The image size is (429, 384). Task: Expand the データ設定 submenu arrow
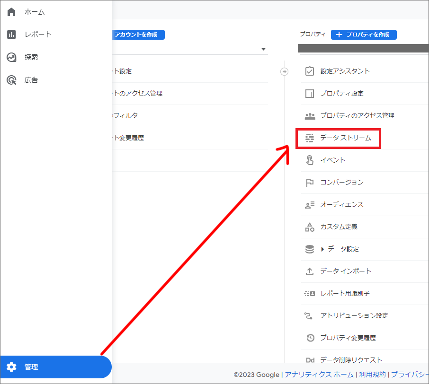322,249
